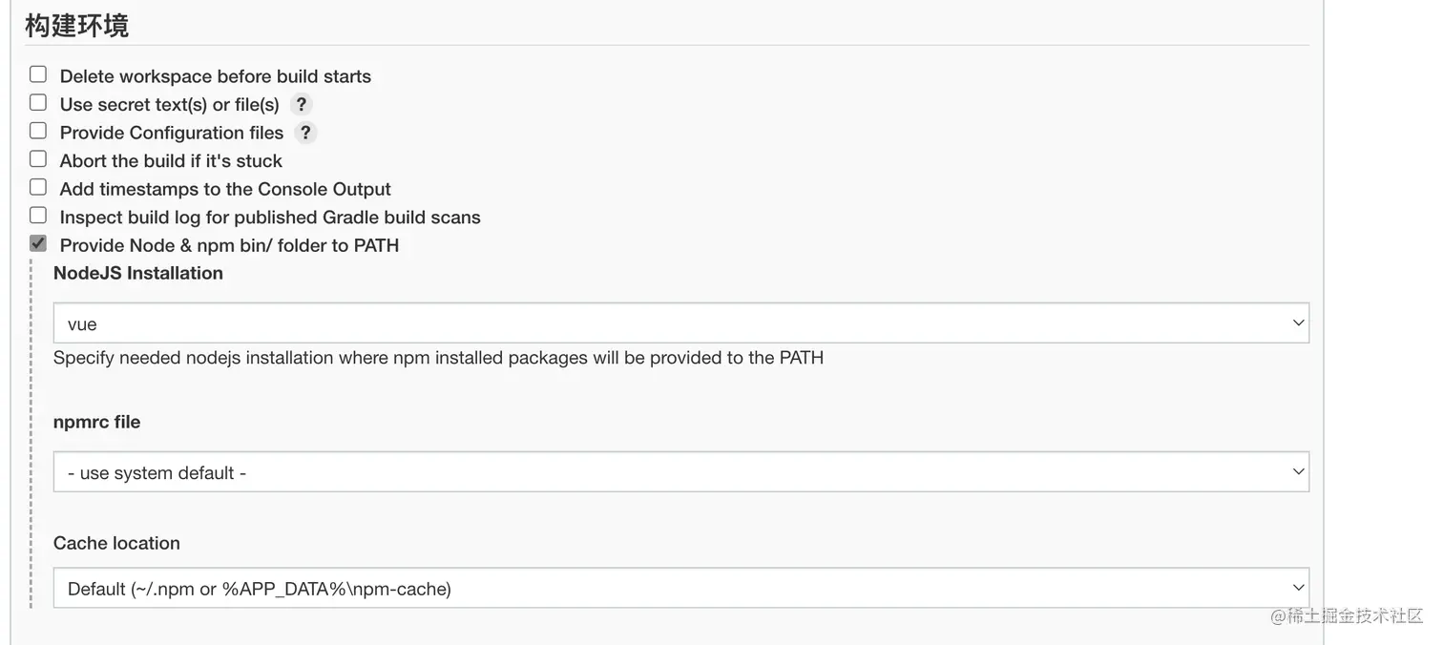Click the Provide Node & npm label text

pyautogui.click(x=229, y=245)
